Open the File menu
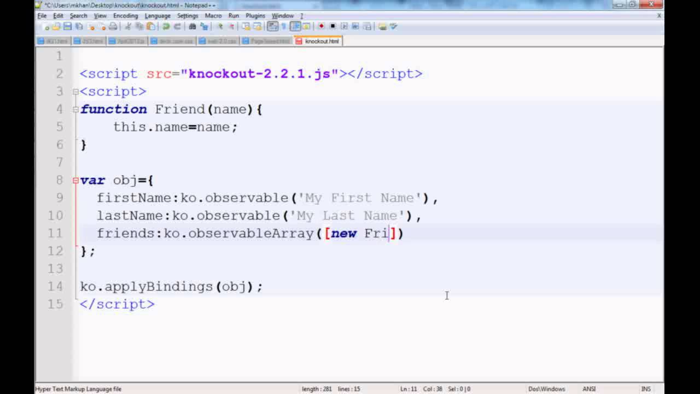 point(42,16)
